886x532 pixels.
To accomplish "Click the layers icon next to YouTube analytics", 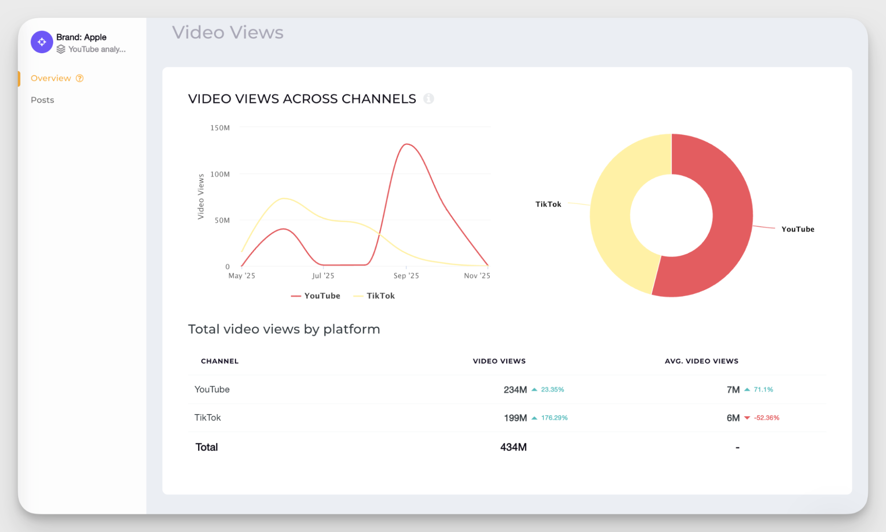I will [61, 49].
